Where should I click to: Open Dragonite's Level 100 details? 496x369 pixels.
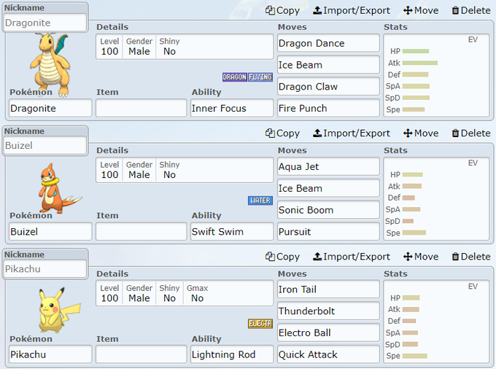coord(109,47)
